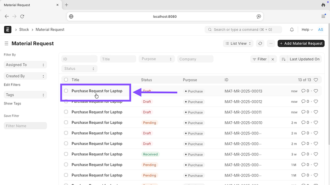Image resolution: width=330 pixels, height=185 pixels.
Task: Toggle the sidebar hamburger icon
Action: [6, 44]
